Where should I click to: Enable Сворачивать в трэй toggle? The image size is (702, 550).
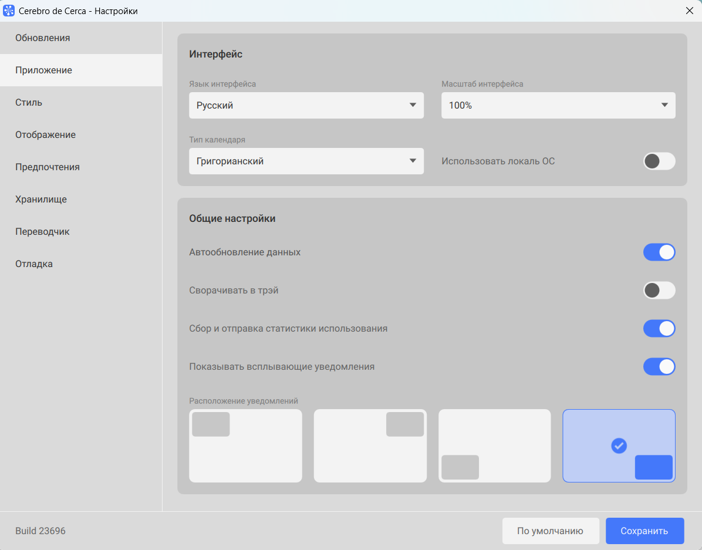659,291
